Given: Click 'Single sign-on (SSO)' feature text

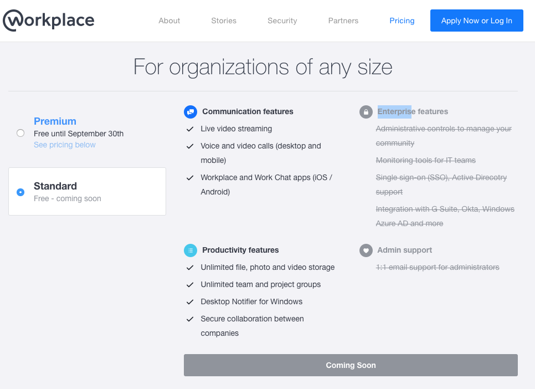Looking at the screenshot, I should click(441, 185).
